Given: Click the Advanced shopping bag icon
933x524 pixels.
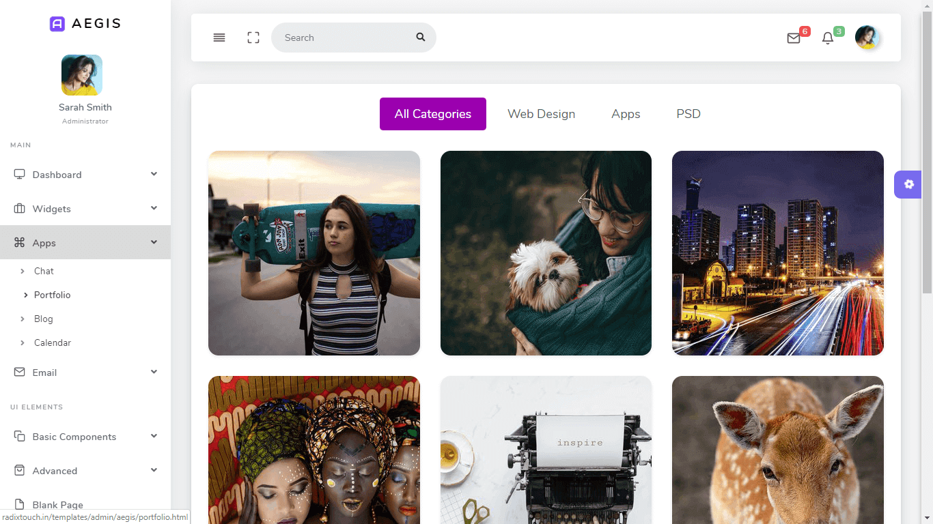Looking at the screenshot, I should pos(19,470).
